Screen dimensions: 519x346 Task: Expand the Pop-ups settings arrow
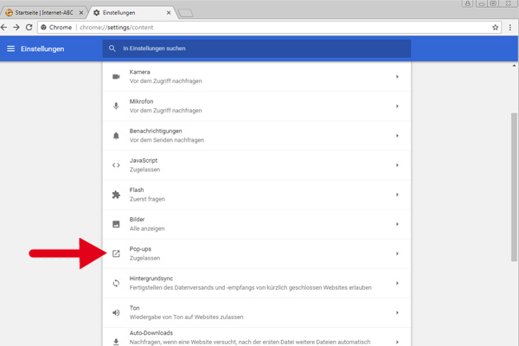pyautogui.click(x=397, y=253)
